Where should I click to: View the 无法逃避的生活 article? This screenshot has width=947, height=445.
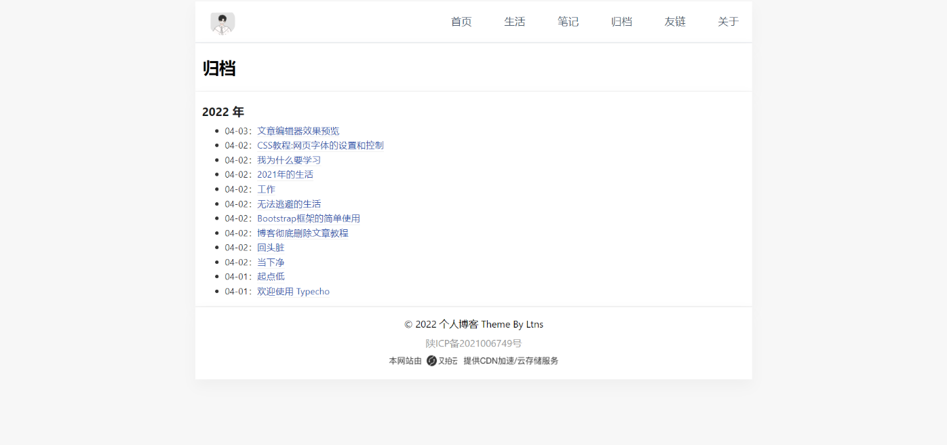289,204
